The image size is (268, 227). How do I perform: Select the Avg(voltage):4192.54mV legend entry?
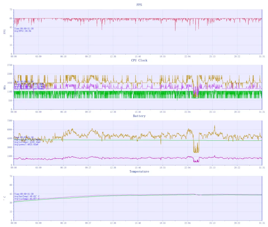coord(27,142)
